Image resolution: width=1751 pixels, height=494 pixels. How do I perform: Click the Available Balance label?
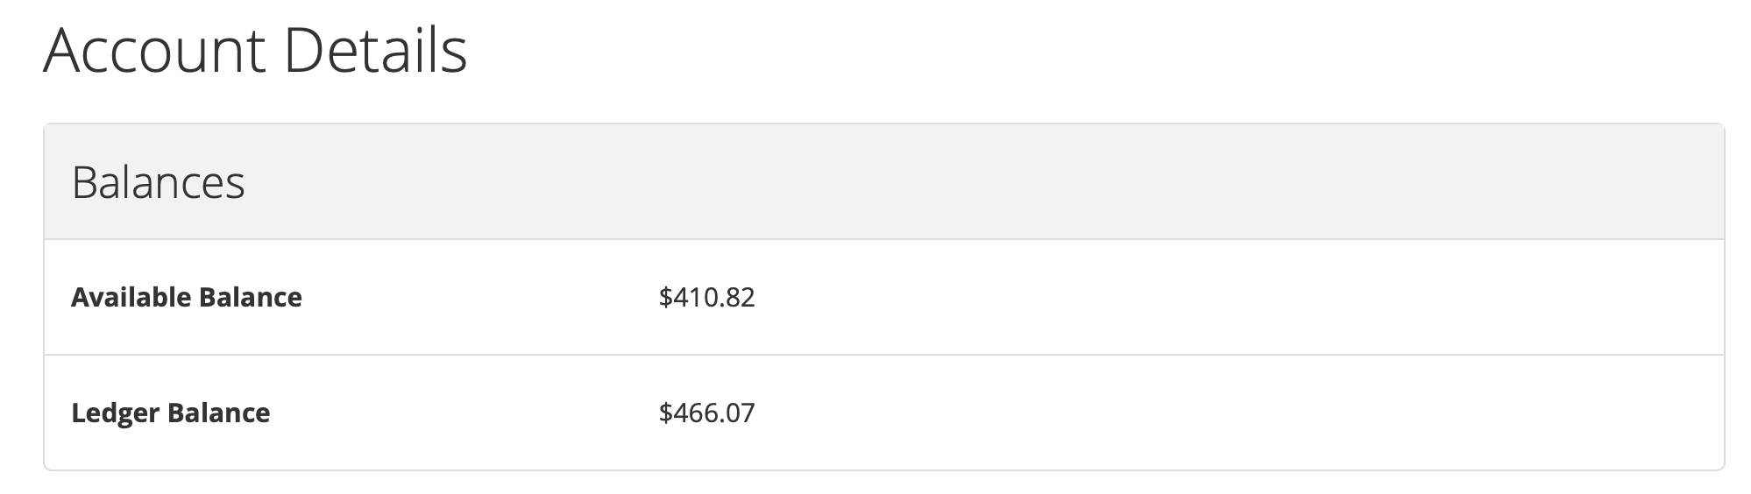(x=187, y=298)
